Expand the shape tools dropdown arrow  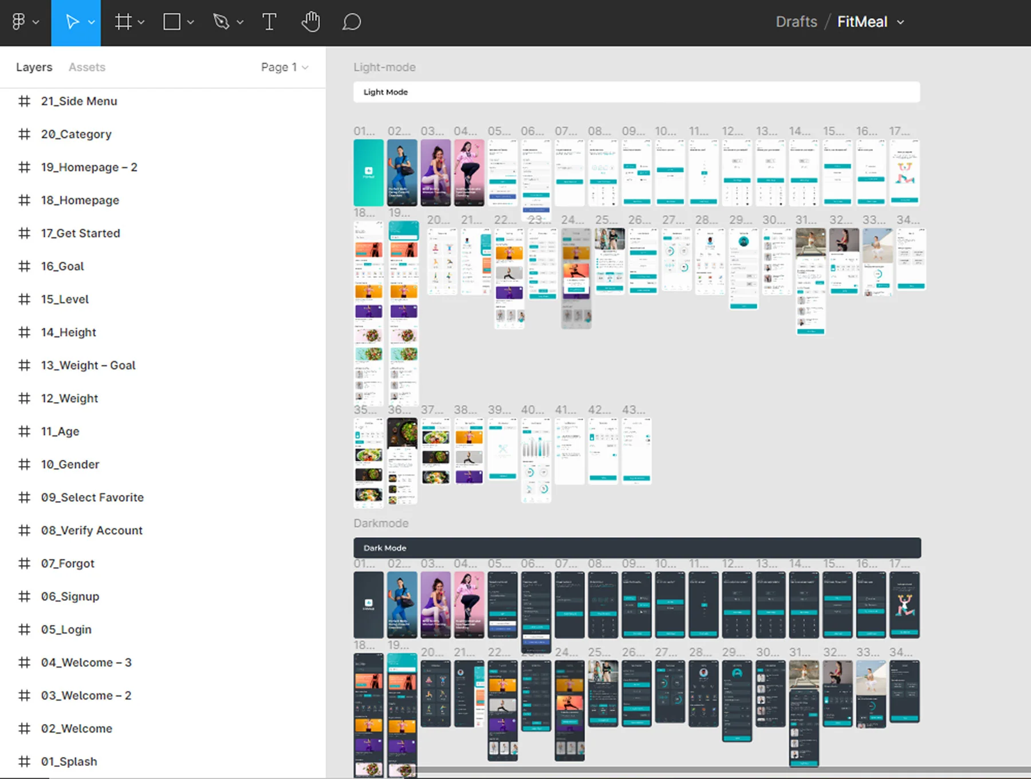click(x=190, y=22)
